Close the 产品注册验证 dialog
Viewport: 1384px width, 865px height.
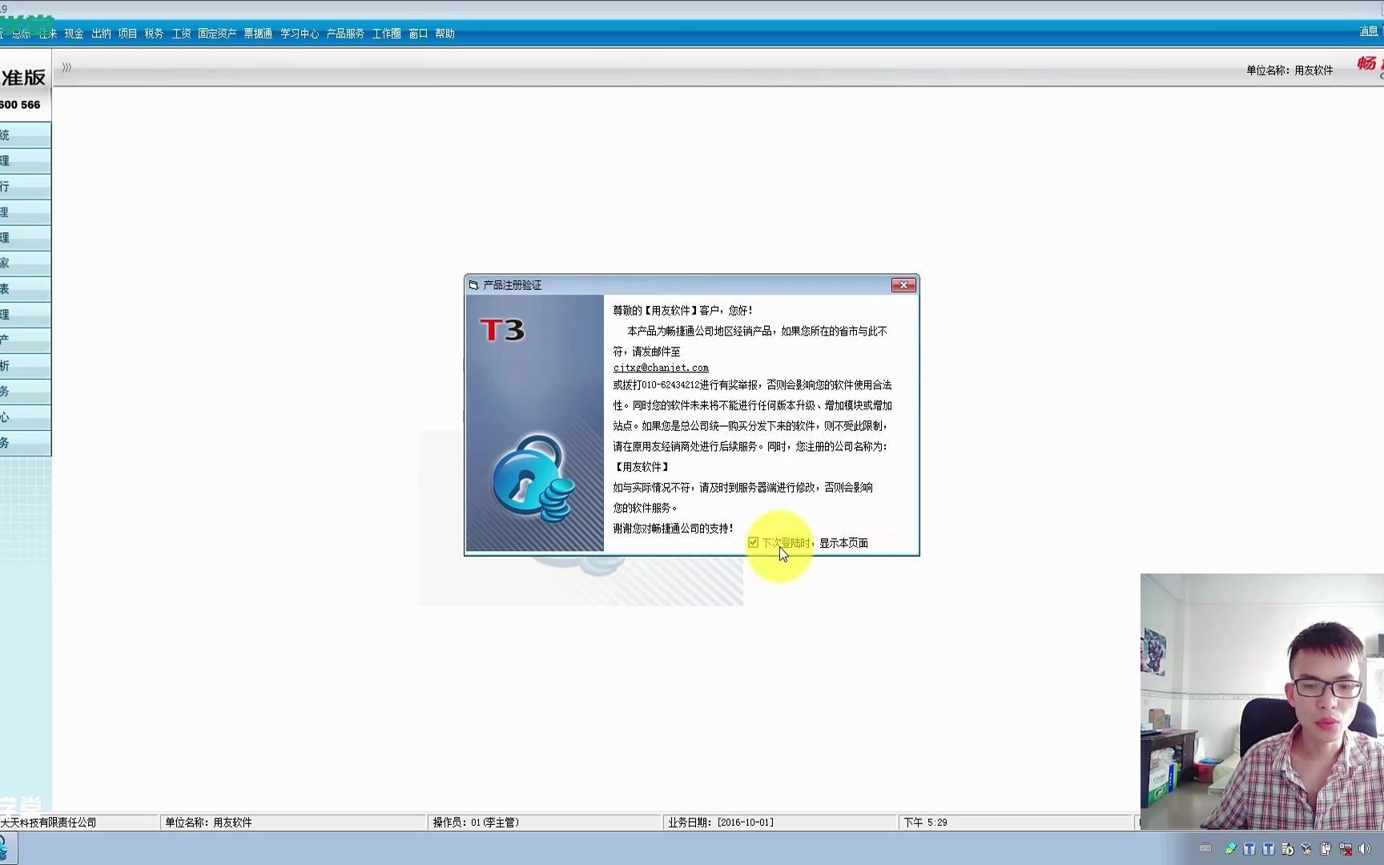(x=903, y=285)
